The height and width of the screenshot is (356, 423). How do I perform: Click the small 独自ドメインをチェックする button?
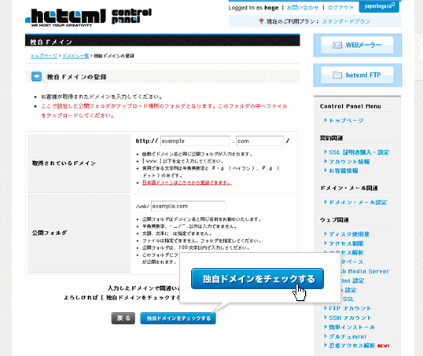click(x=178, y=318)
